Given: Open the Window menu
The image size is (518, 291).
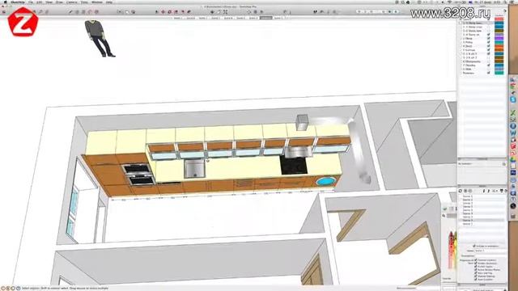Looking at the screenshot, I should (x=97, y=2).
